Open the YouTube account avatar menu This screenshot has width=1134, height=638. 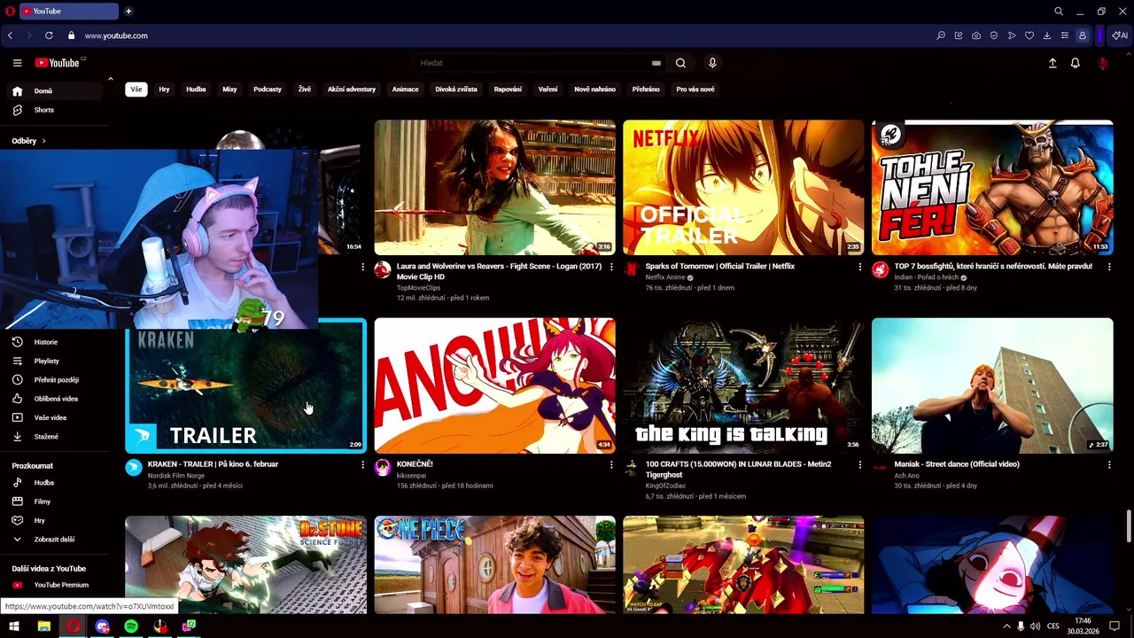[x=1103, y=63]
